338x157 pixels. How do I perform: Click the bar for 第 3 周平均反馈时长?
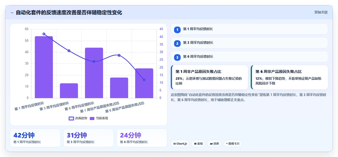(x=69, y=91)
